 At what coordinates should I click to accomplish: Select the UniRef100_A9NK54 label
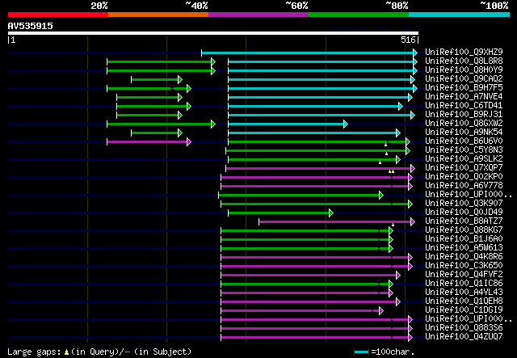(464, 133)
